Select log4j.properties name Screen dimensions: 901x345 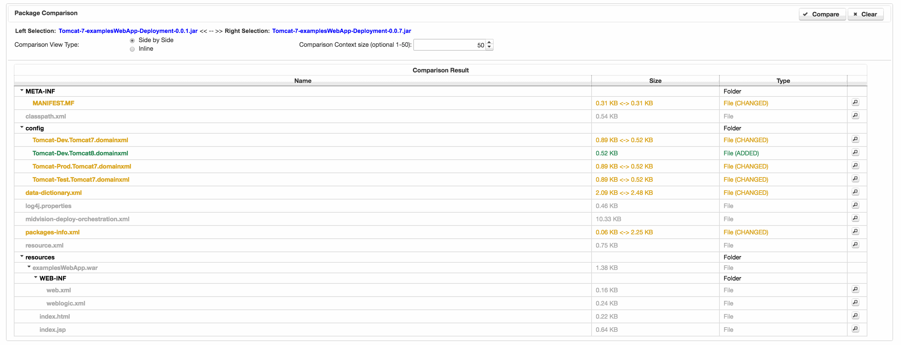48,206
